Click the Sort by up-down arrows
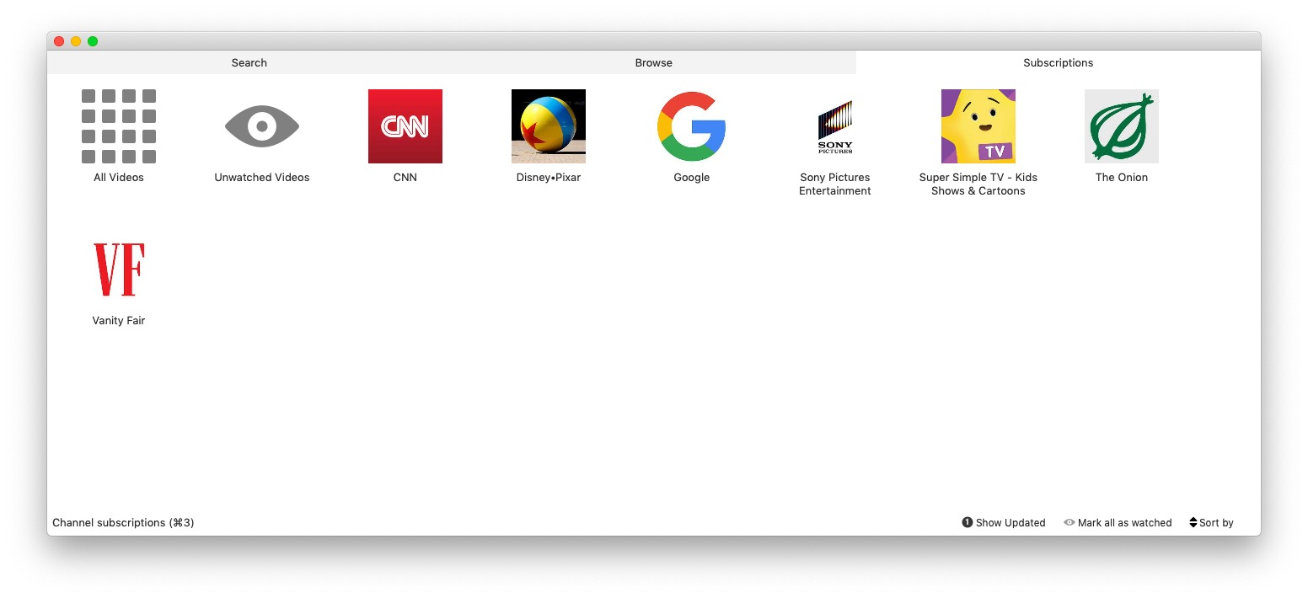1308x598 pixels. (x=1193, y=523)
